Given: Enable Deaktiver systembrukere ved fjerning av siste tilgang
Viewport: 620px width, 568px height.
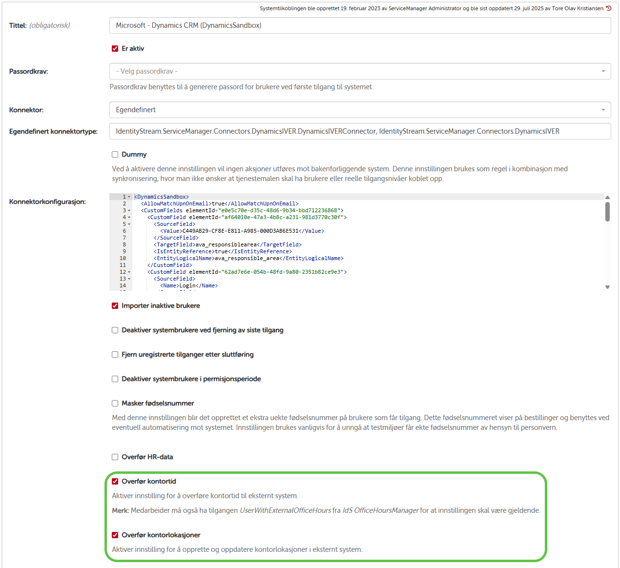Looking at the screenshot, I should 115,330.
